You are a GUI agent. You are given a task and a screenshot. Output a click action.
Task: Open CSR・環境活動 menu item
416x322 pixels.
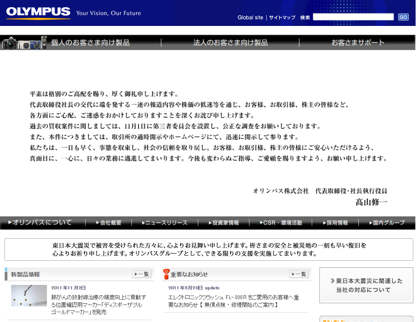(281, 223)
